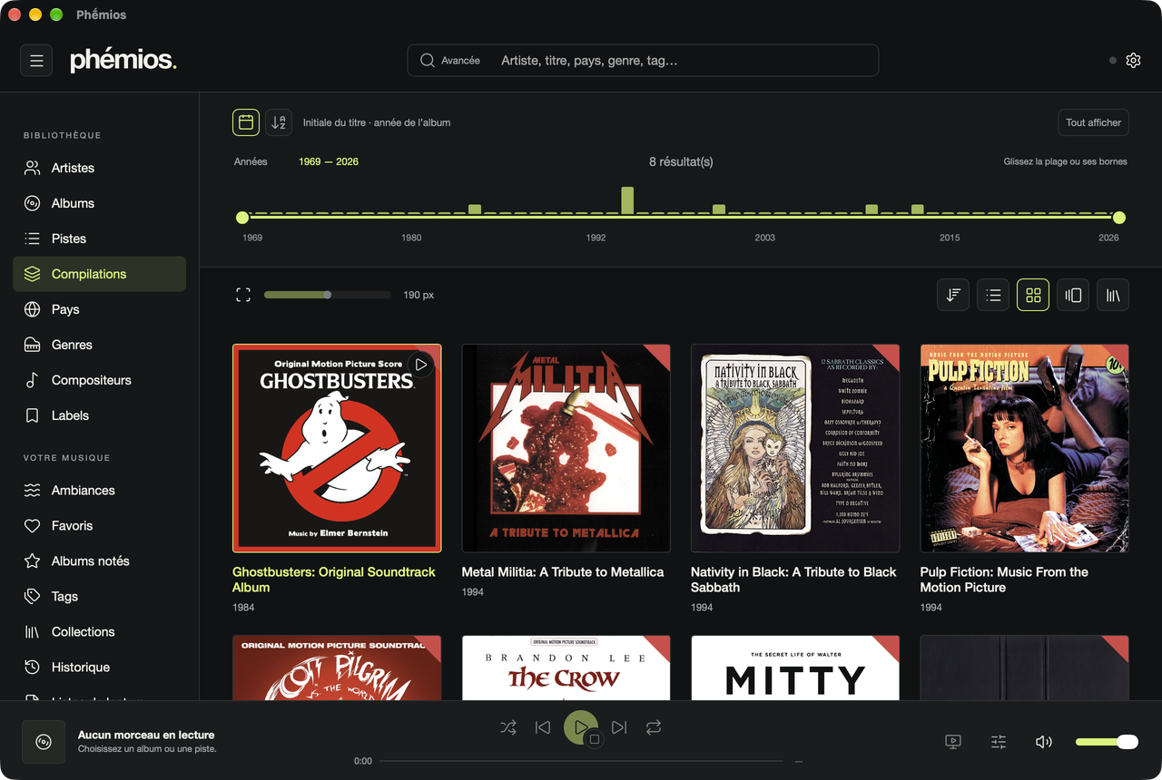Open settings with the gear icon
The image size is (1162, 780).
tap(1133, 61)
